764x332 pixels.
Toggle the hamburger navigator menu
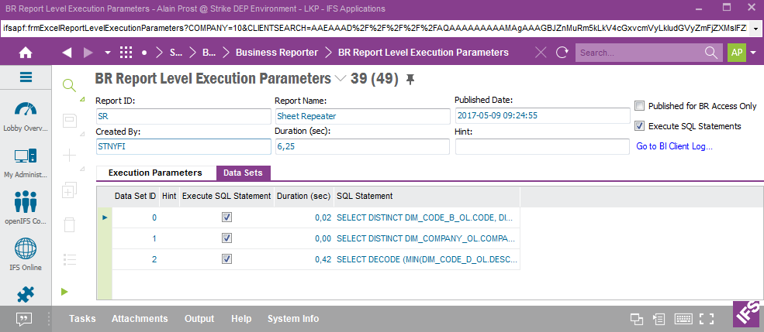tap(26, 77)
